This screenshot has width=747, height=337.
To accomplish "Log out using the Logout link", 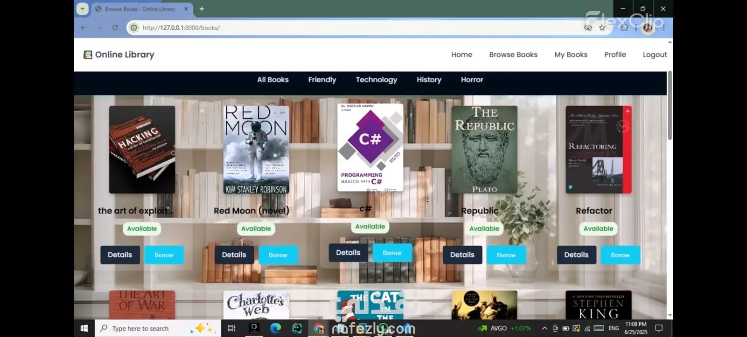I will coord(655,55).
